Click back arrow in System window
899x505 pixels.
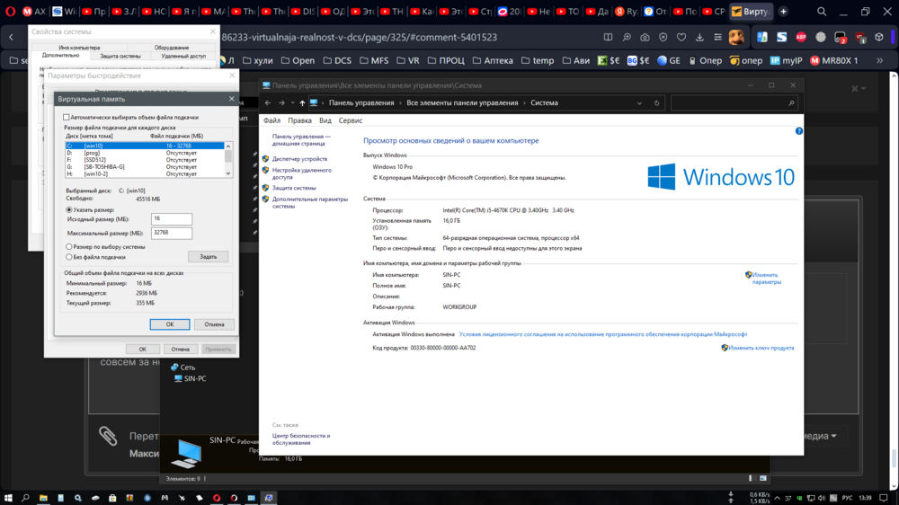click(268, 103)
